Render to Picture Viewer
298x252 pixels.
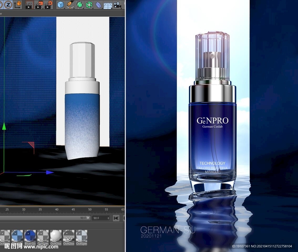click(x=39, y=5)
